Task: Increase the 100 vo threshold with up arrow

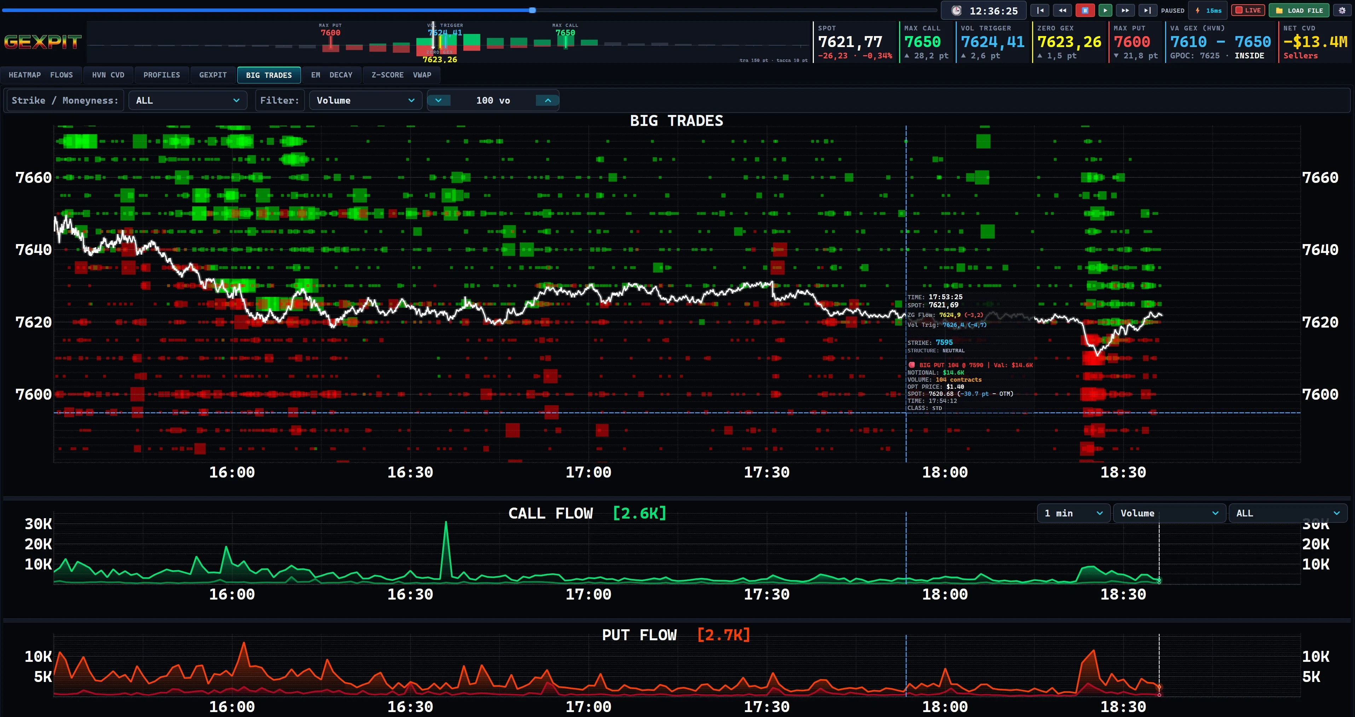Action: click(x=548, y=100)
